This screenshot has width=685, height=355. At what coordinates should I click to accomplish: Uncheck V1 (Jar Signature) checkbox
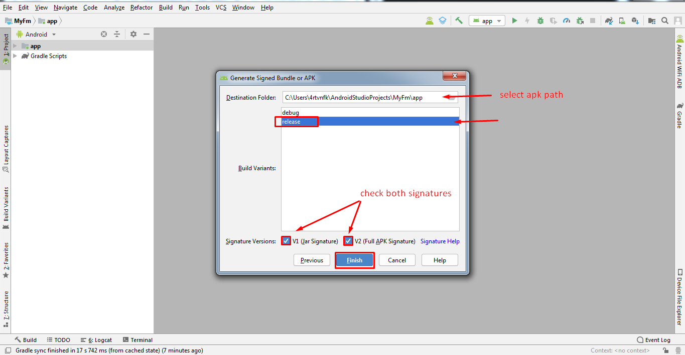tap(286, 241)
